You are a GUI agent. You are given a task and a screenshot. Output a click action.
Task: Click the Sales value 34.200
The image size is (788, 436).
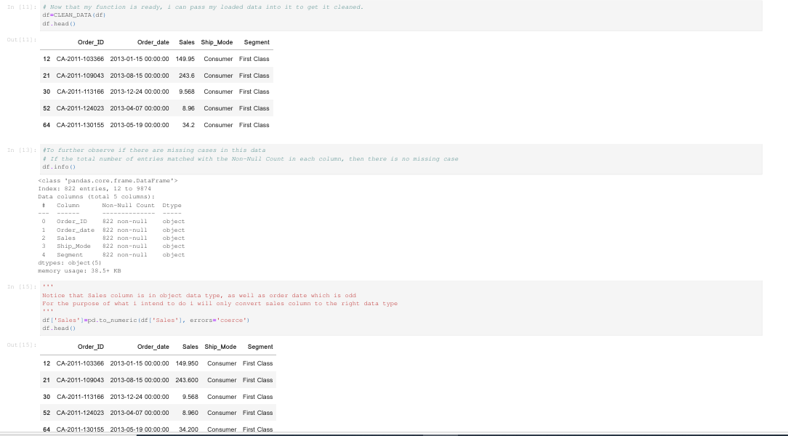(188, 429)
